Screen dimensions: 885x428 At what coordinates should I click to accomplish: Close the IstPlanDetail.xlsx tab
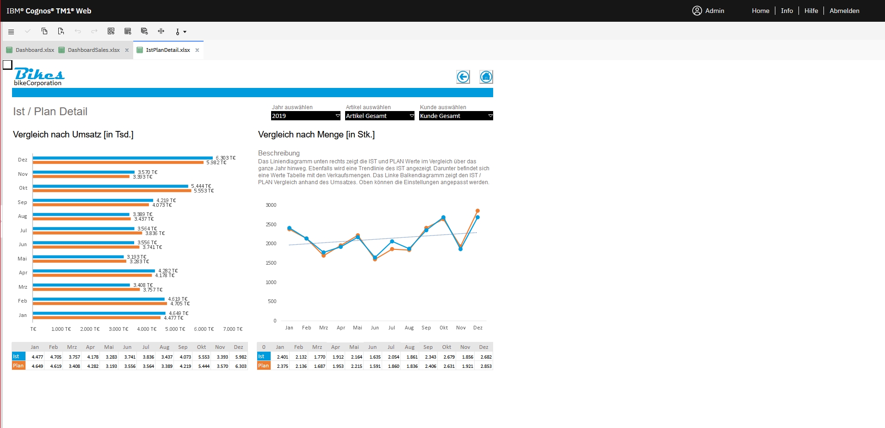click(x=197, y=50)
